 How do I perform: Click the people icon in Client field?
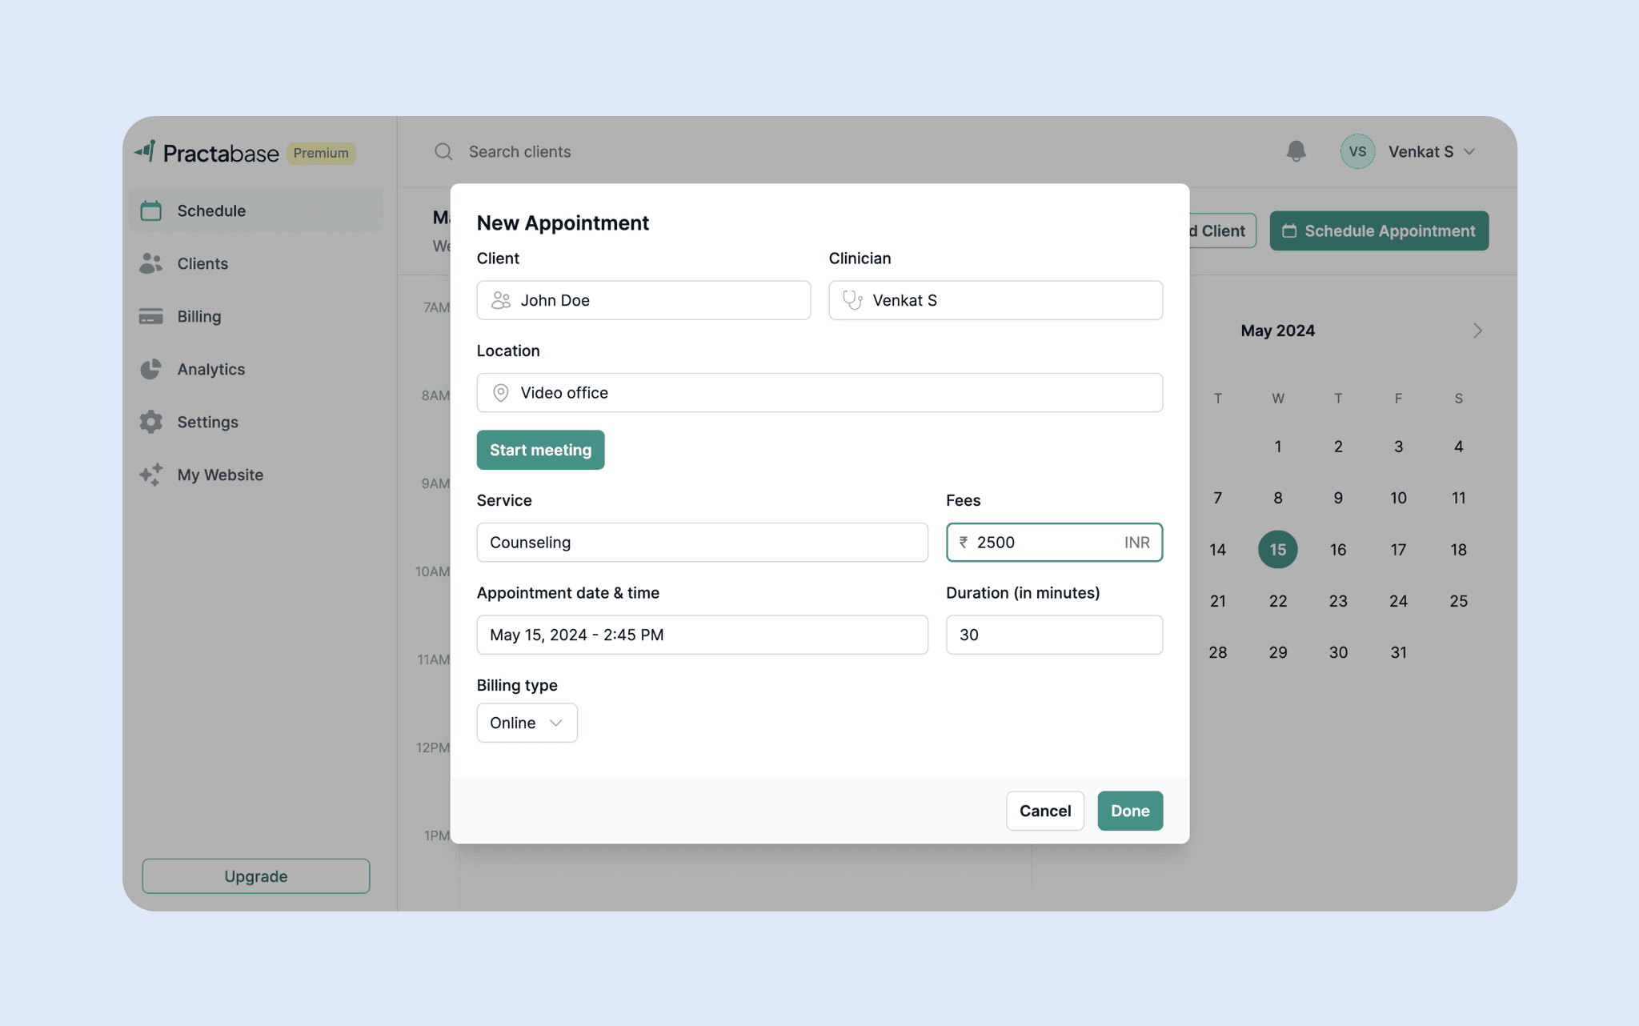pos(501,300)
